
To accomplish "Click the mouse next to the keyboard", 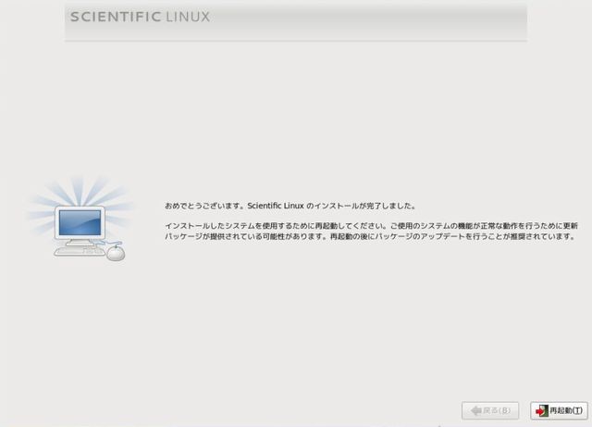I will [116, 253].
